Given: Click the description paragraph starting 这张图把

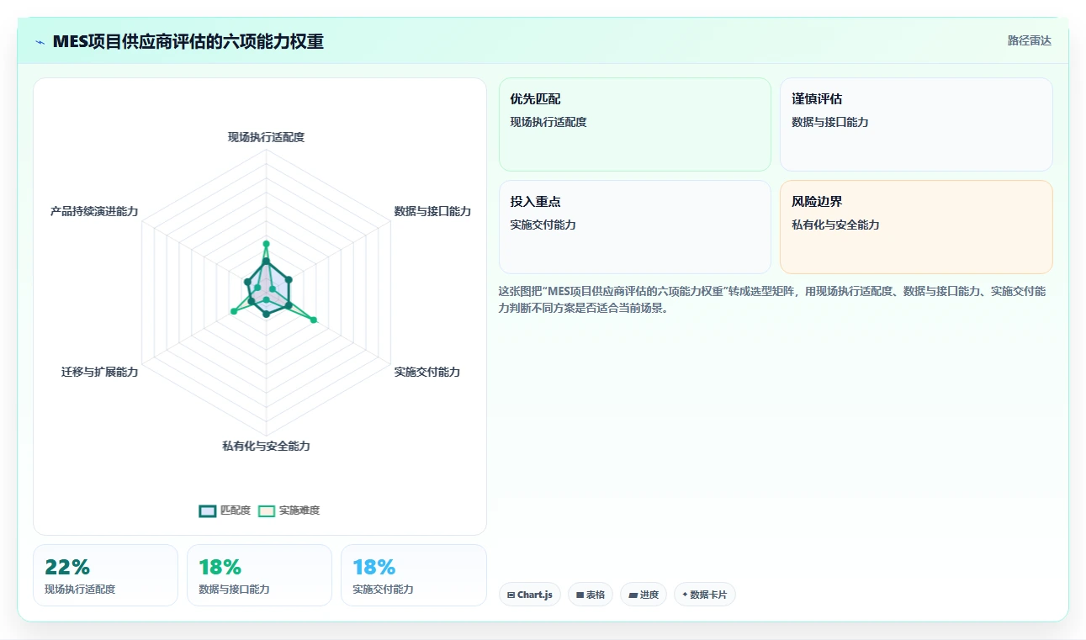Looking at the screenshot, I should pyautogui.click(x=774, y=299).
